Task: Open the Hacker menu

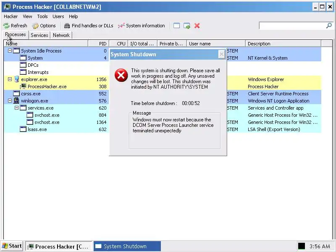Action: point(11,16)
